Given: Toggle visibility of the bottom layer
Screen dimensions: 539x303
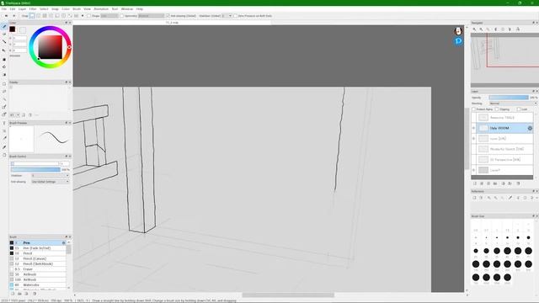Looking at the screenshot, I should click(x=473, y=170).
